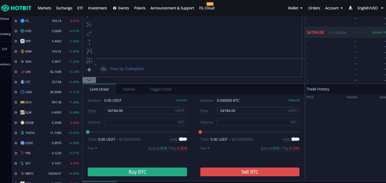The height and width of the screenshot is (183, 386).
Task: Click the UNI coin icon
Action: coord(22,72)
